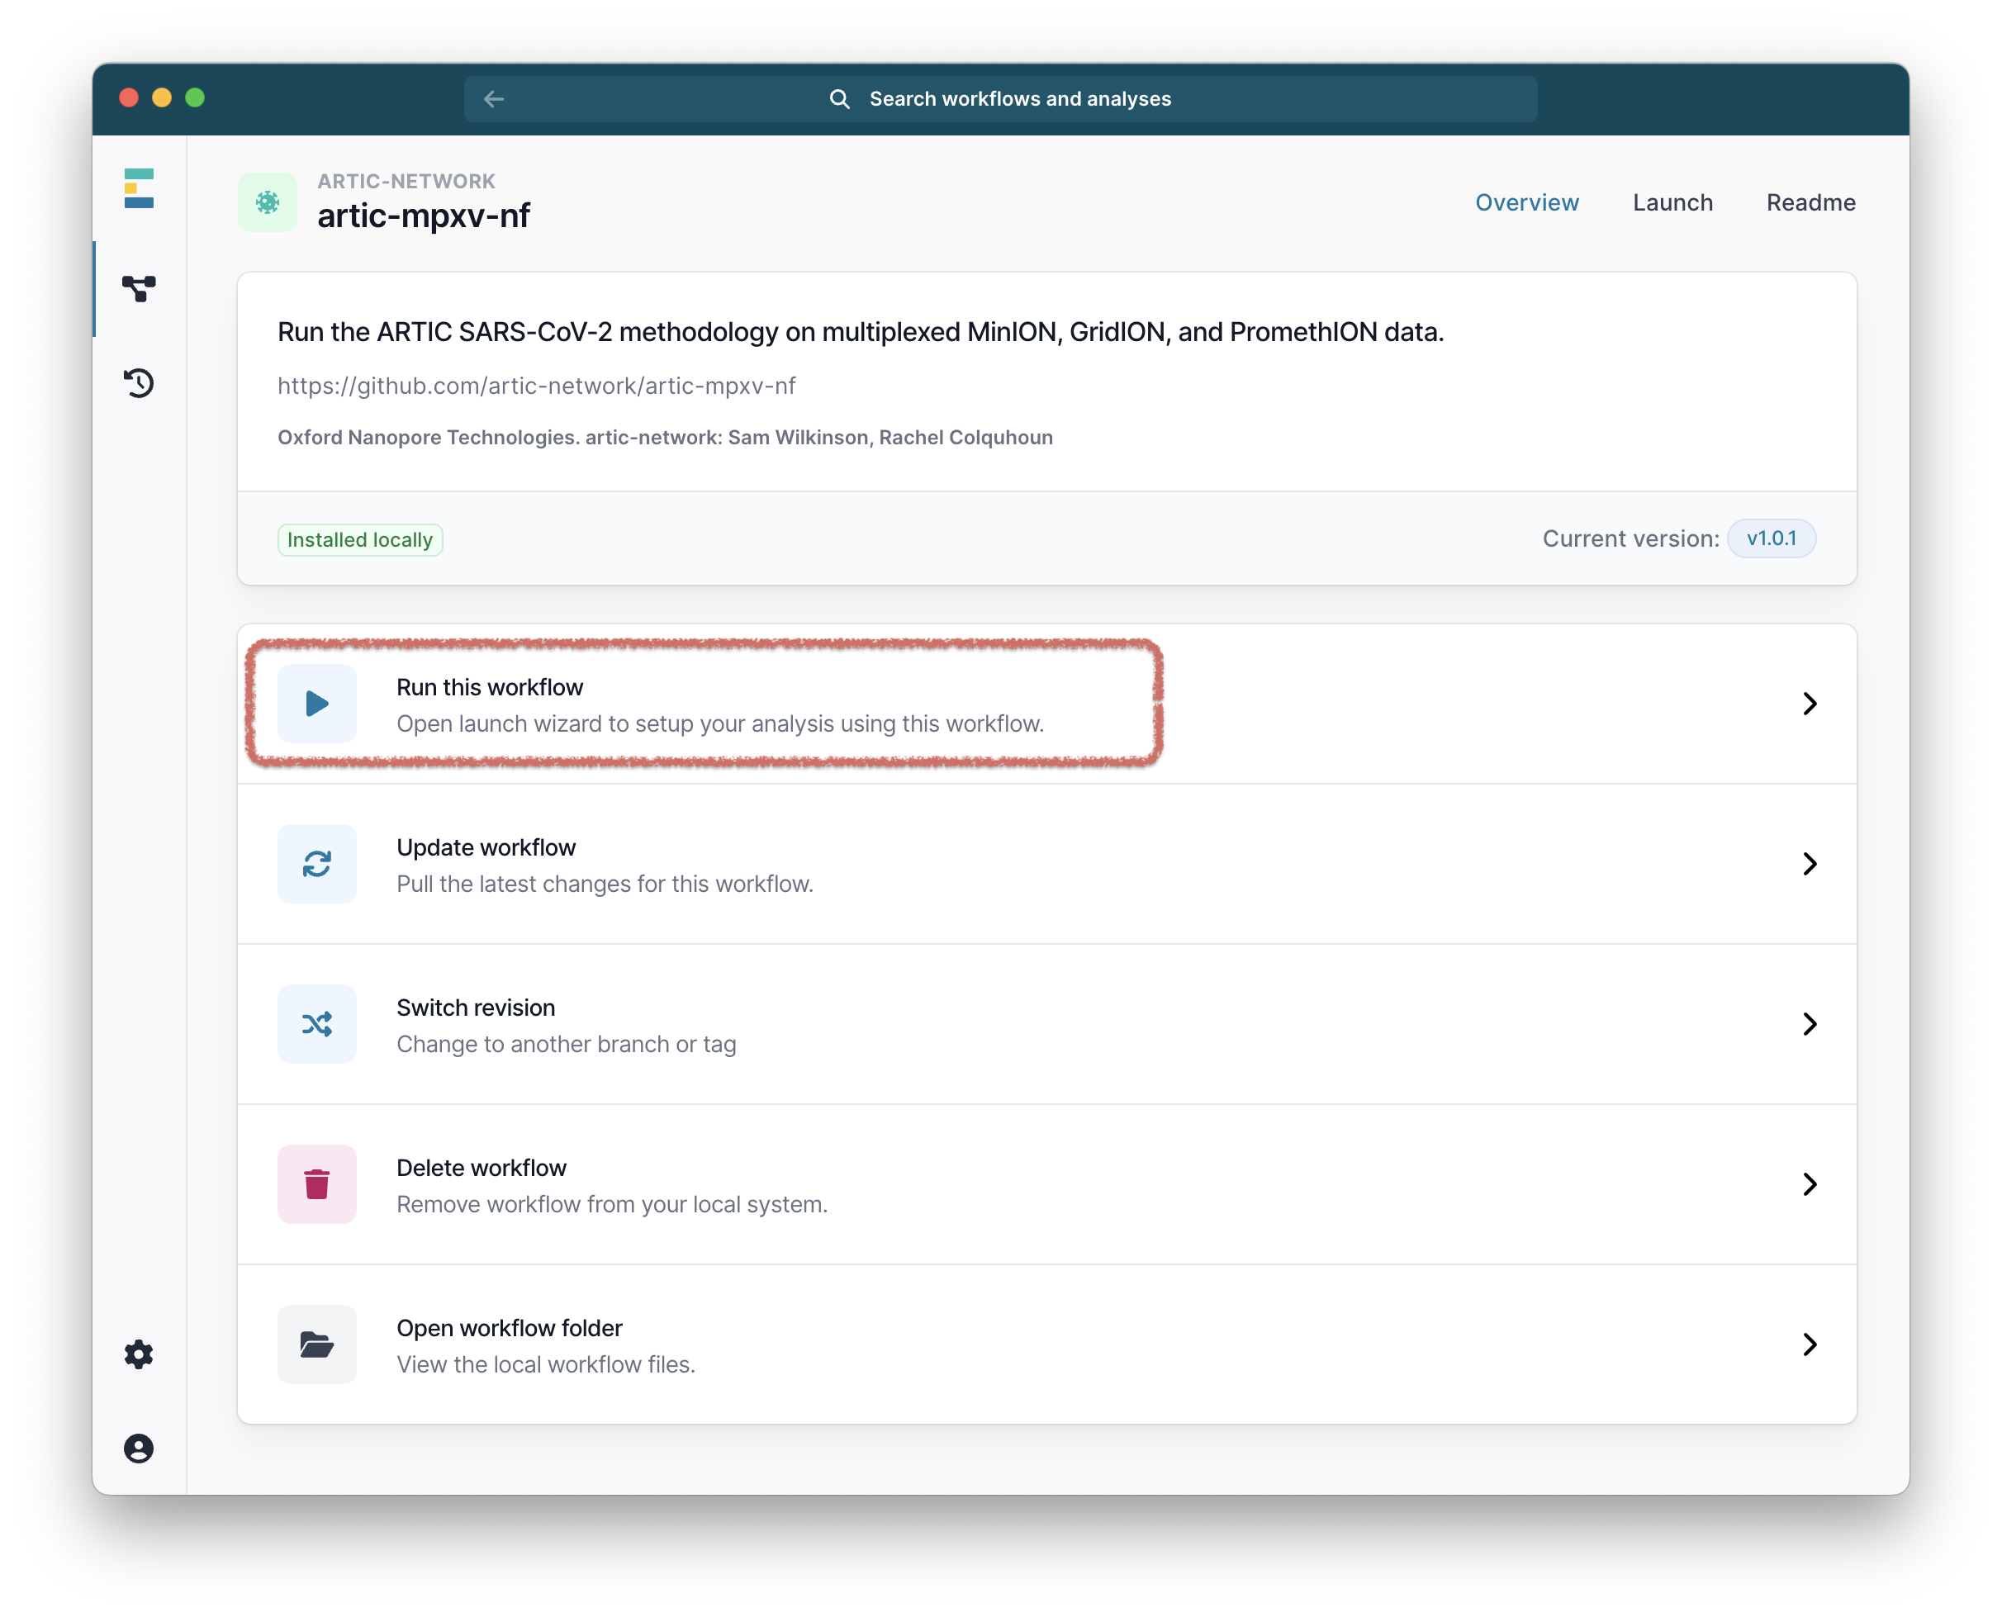Switch to the Launch tab
This screenshot has width=2002, height=1617.
[1672, 202]
